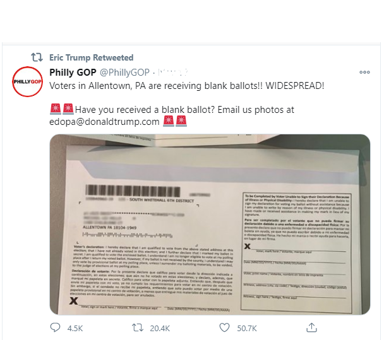
Task: Retweet using the arrows icon beside 20.4K
Action: pyautogui.click(x=138, y=327)
